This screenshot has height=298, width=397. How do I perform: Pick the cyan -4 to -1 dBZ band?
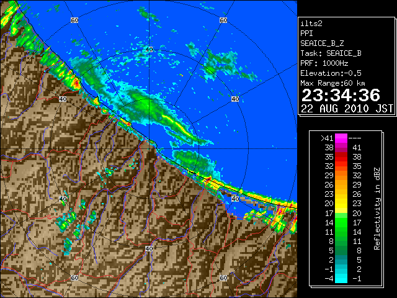pyautogui.click(x=341, y=279)
